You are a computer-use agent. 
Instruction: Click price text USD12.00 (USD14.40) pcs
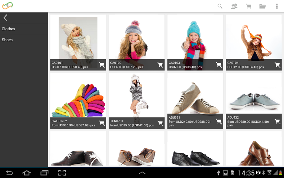(245, 67)
